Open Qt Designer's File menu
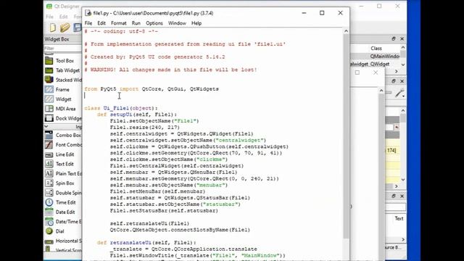This screenshot has width=464, height=261. point(50,17)
